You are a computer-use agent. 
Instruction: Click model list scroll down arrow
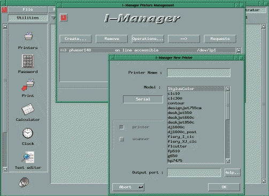point(228,161)
